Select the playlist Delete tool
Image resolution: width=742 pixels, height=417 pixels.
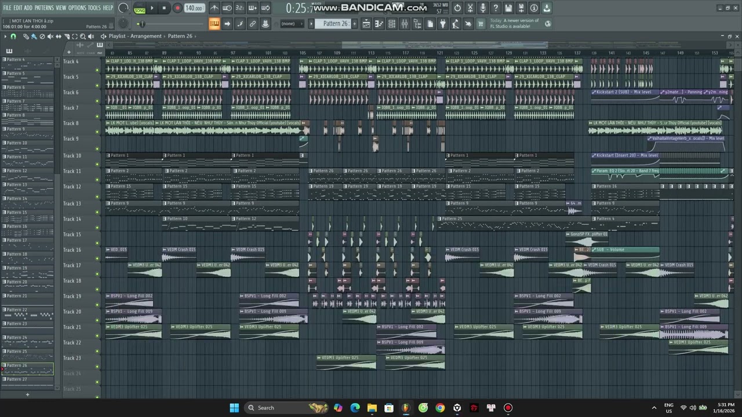pyautogui.click(x=42, y=36)
